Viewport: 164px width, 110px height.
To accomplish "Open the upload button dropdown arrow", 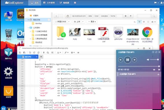I will tap(83, 22).
